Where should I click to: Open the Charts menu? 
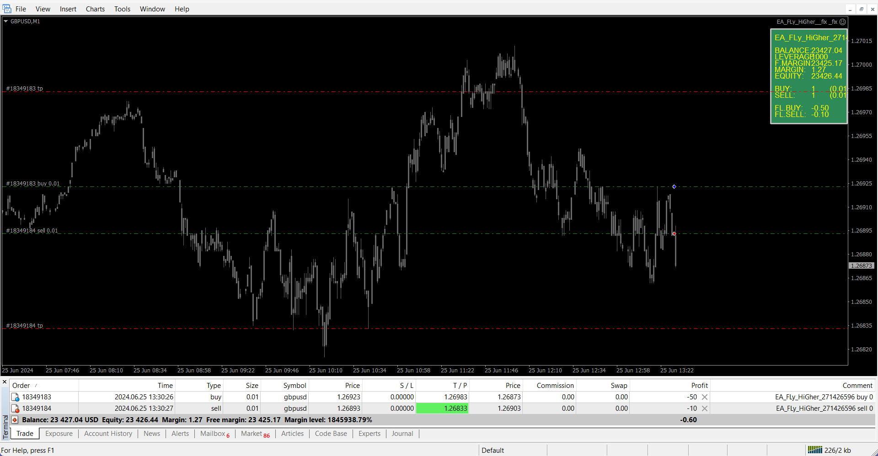click(95, 9)
